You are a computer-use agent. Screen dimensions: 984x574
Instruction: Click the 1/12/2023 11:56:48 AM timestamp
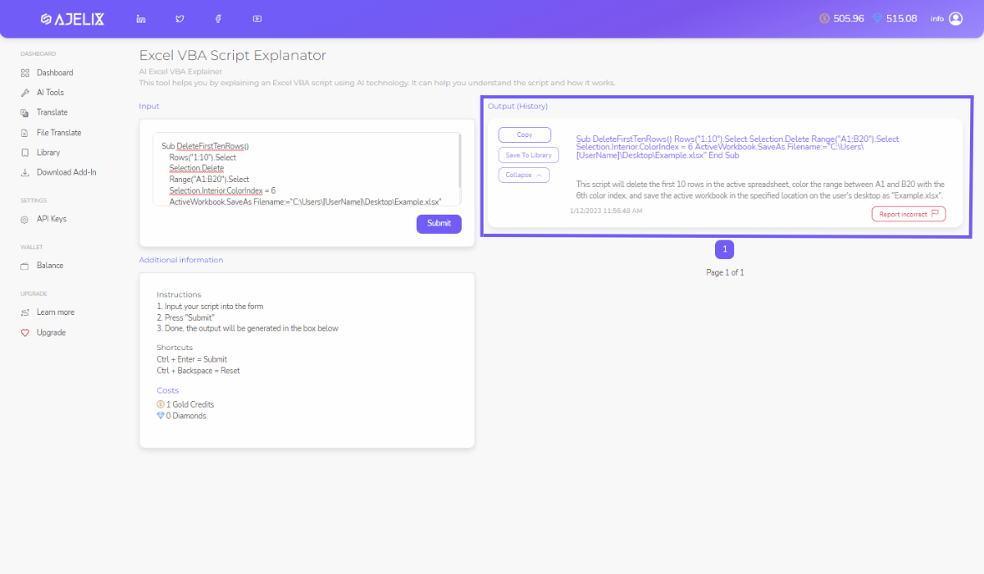click(x=606, y=211)
